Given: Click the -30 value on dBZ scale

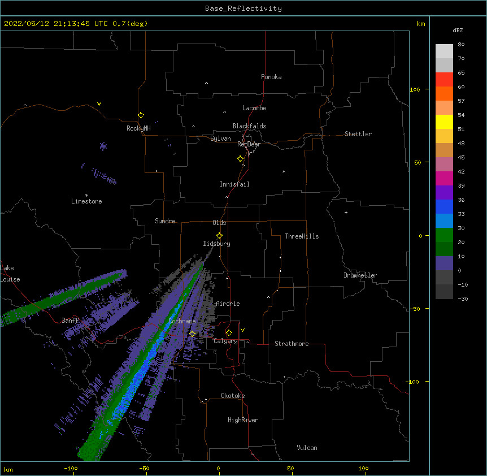Looking at the screenshot, I should pos(463,298).
